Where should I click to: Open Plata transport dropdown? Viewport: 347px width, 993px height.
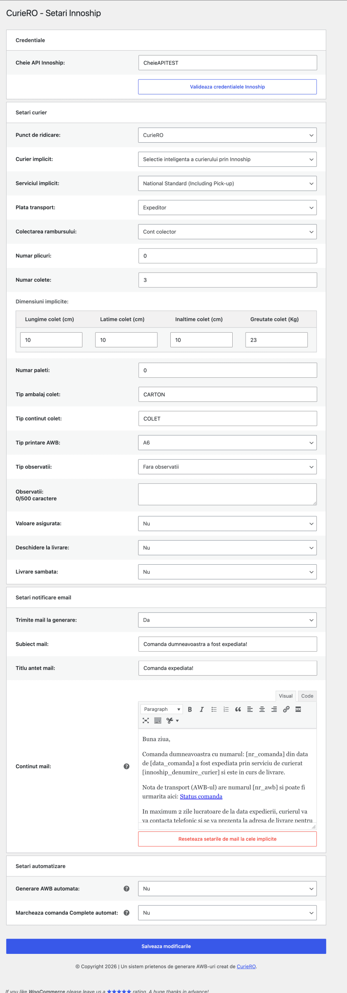pos(227,207)
